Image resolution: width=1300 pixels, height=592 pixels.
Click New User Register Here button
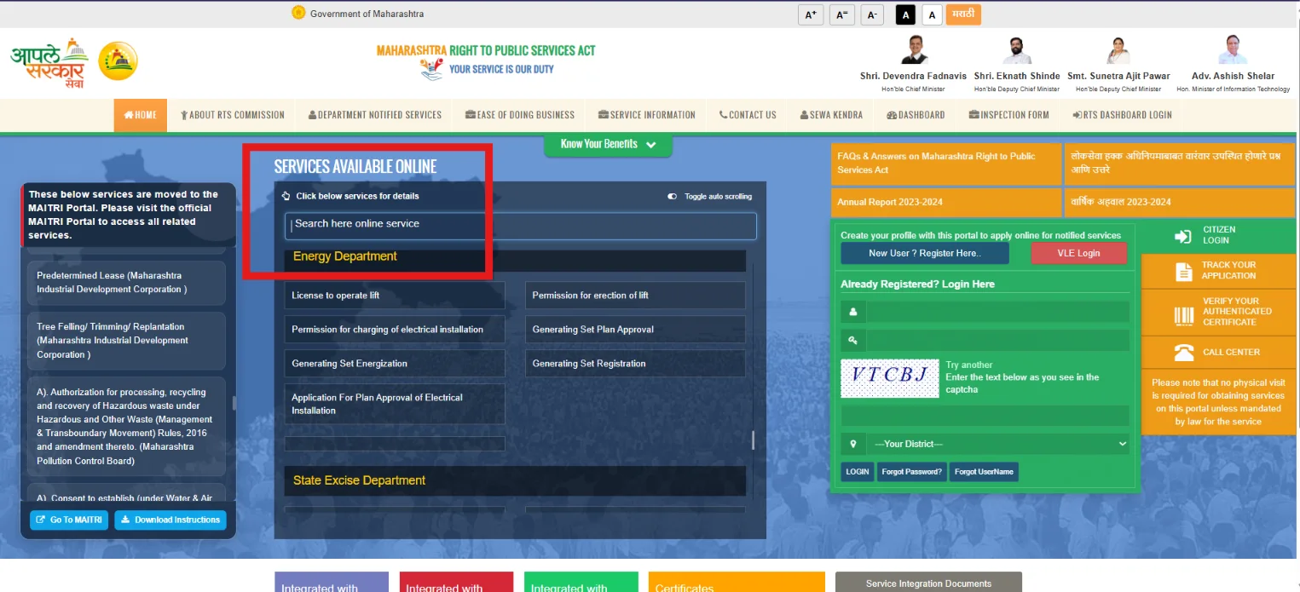[925, 253]
